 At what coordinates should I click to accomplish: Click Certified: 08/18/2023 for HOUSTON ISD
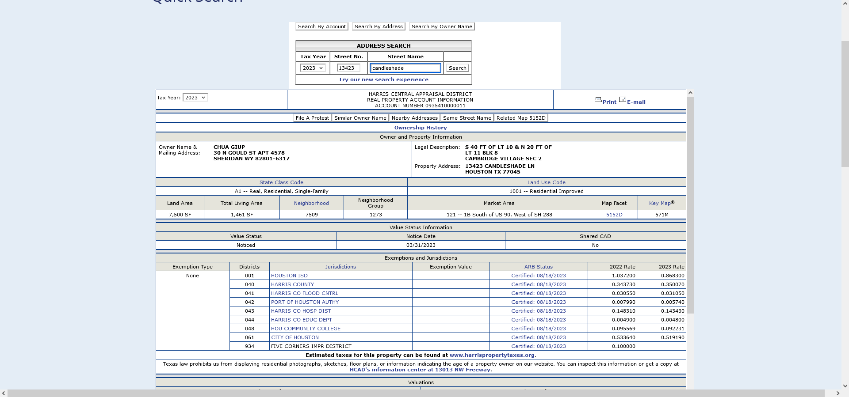[539, 276]
